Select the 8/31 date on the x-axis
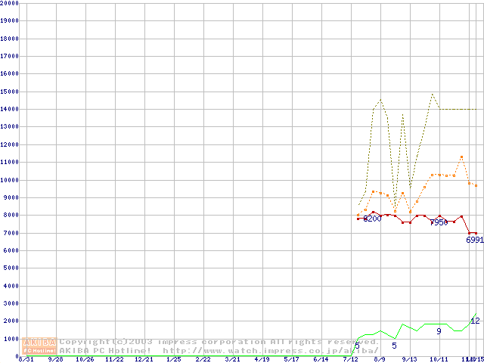The image size is (484, 363). (26, 359)
